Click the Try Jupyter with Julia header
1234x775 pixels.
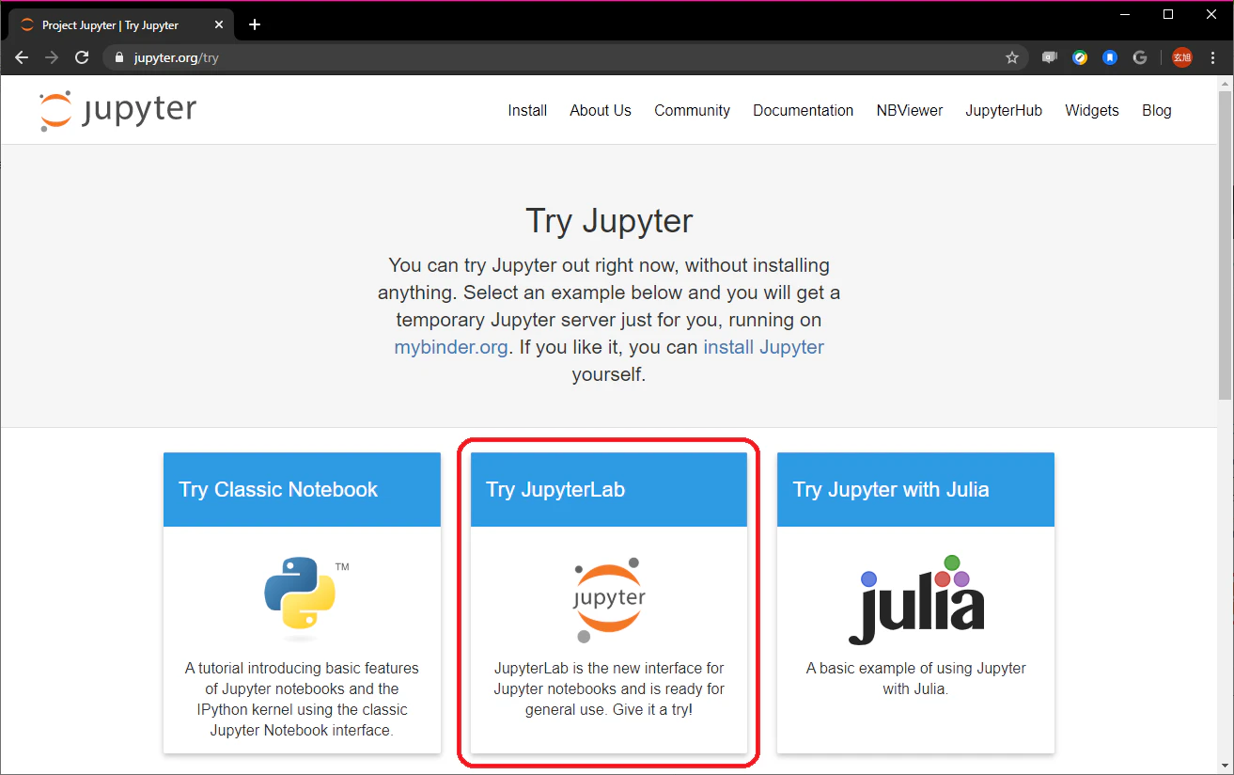click(915, 489)
